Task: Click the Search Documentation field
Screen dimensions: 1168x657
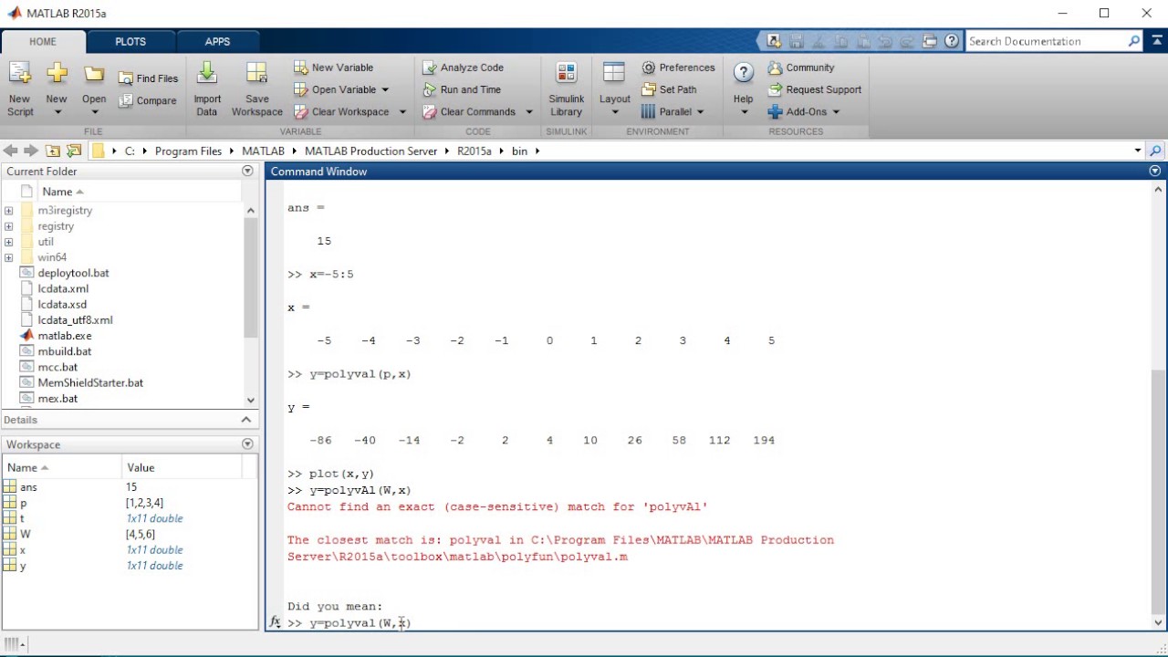Action: point(1046,41)
